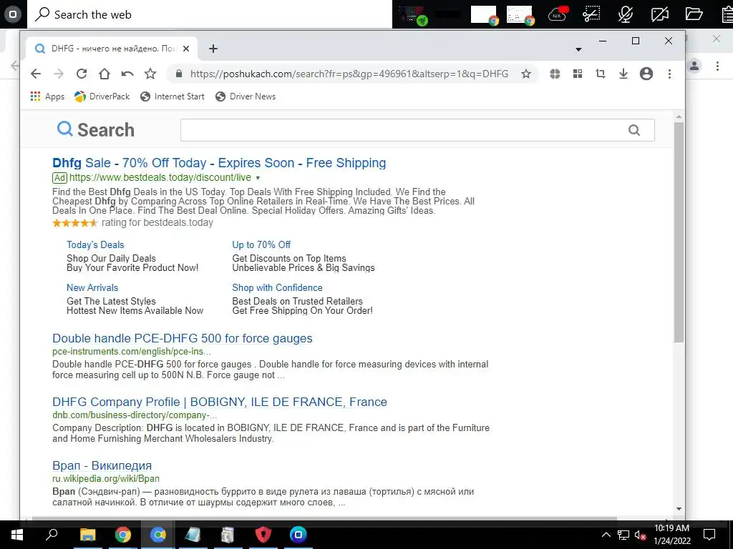Open the notification center icon
Image resolution: width=733 pixels, height=549 pixels.
point(709,535)
